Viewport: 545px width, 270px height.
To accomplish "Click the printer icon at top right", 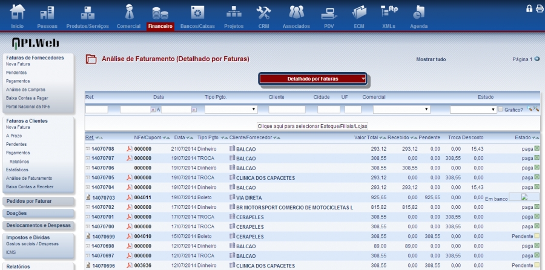I will coord(539,8).
